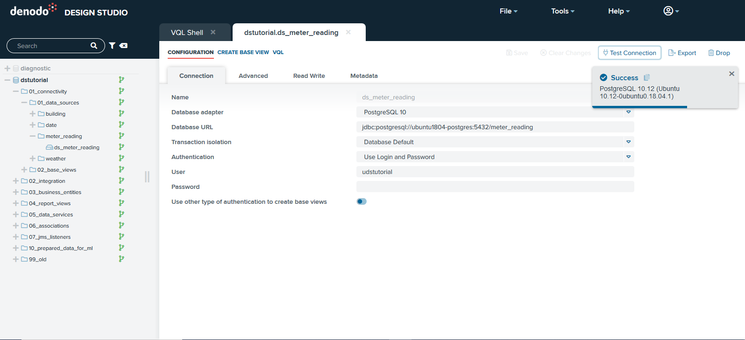This screenshot has height=340, width=745.
Task: Close the Success notification
Action: (x=731, y=74)
